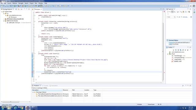The image size is (196, 110).
Task: Click the Quick Access field
Action: 184,6
